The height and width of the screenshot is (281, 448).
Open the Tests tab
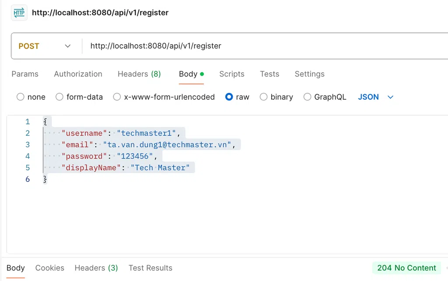[x=269, y=74]
